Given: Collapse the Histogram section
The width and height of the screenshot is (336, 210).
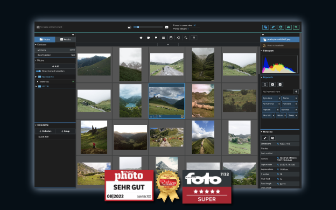Looking at the screenshot, I should tap(262, 51).
